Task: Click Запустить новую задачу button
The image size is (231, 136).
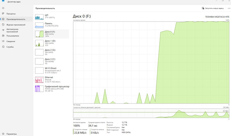Action: (x=215, y=8)
